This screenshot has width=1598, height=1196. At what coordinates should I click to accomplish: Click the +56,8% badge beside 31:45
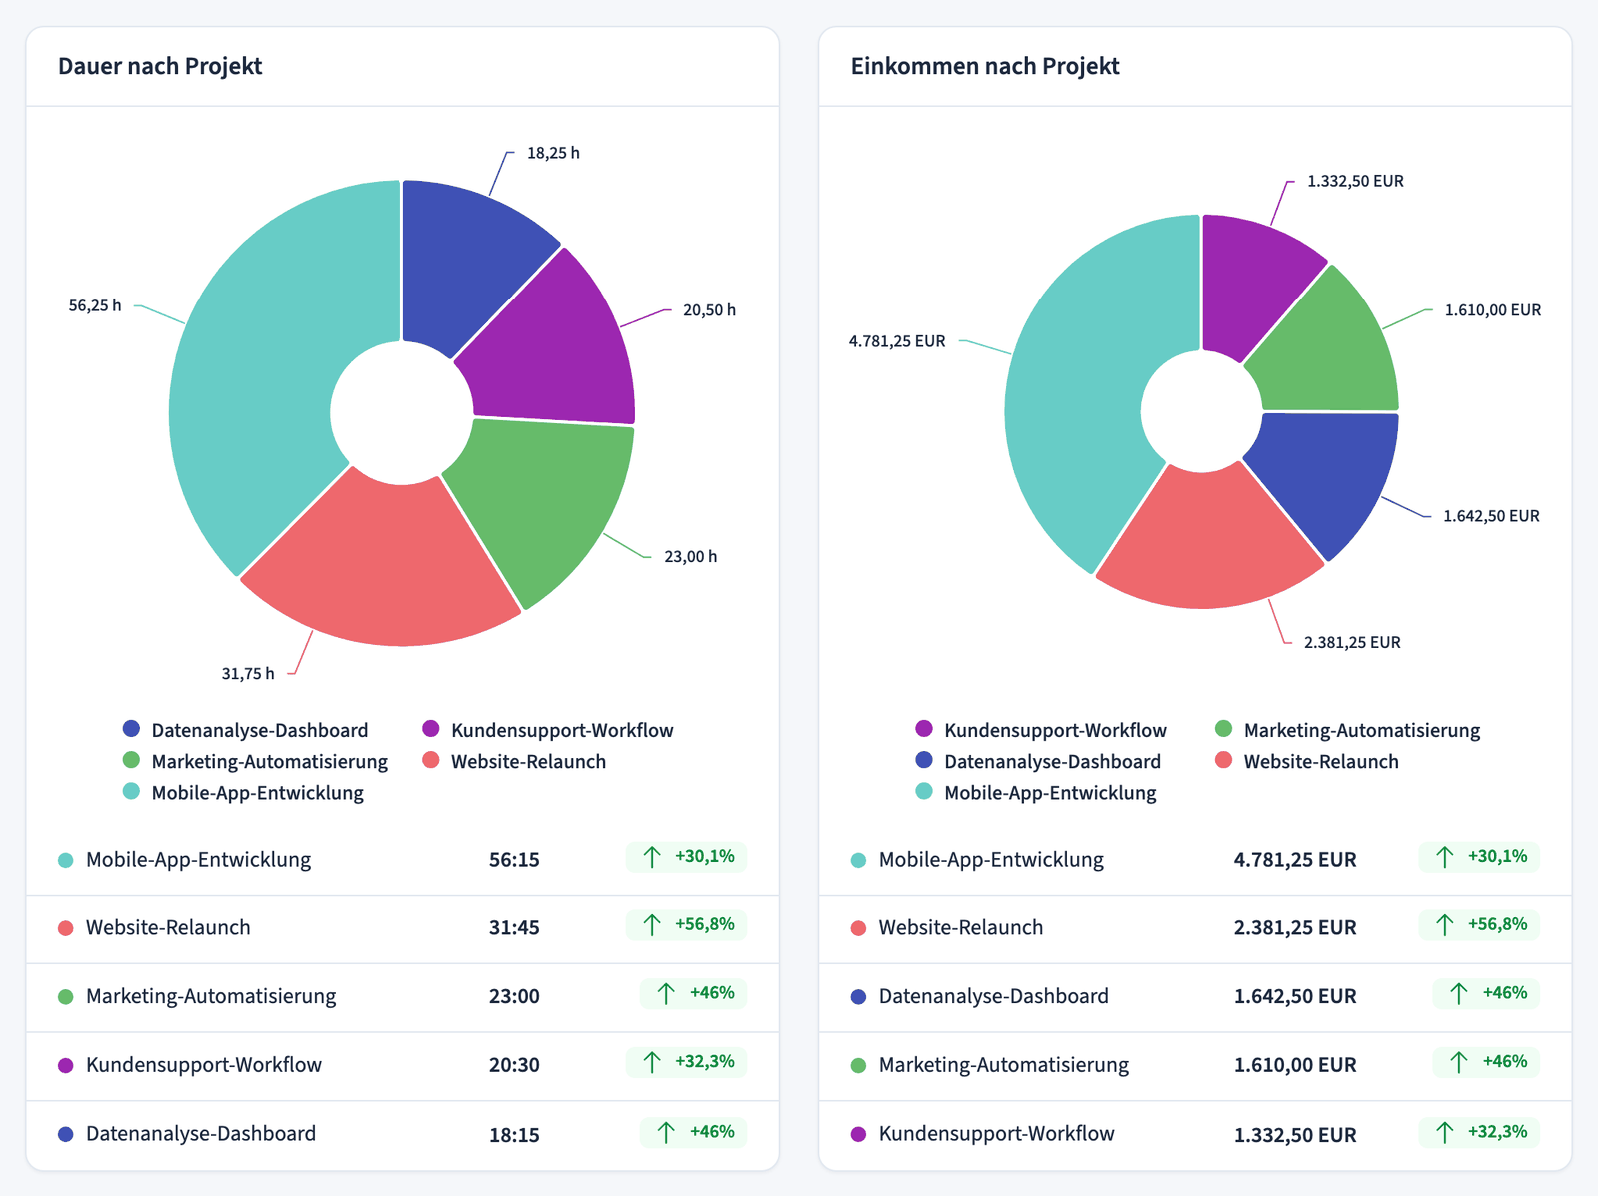(687, 925)
